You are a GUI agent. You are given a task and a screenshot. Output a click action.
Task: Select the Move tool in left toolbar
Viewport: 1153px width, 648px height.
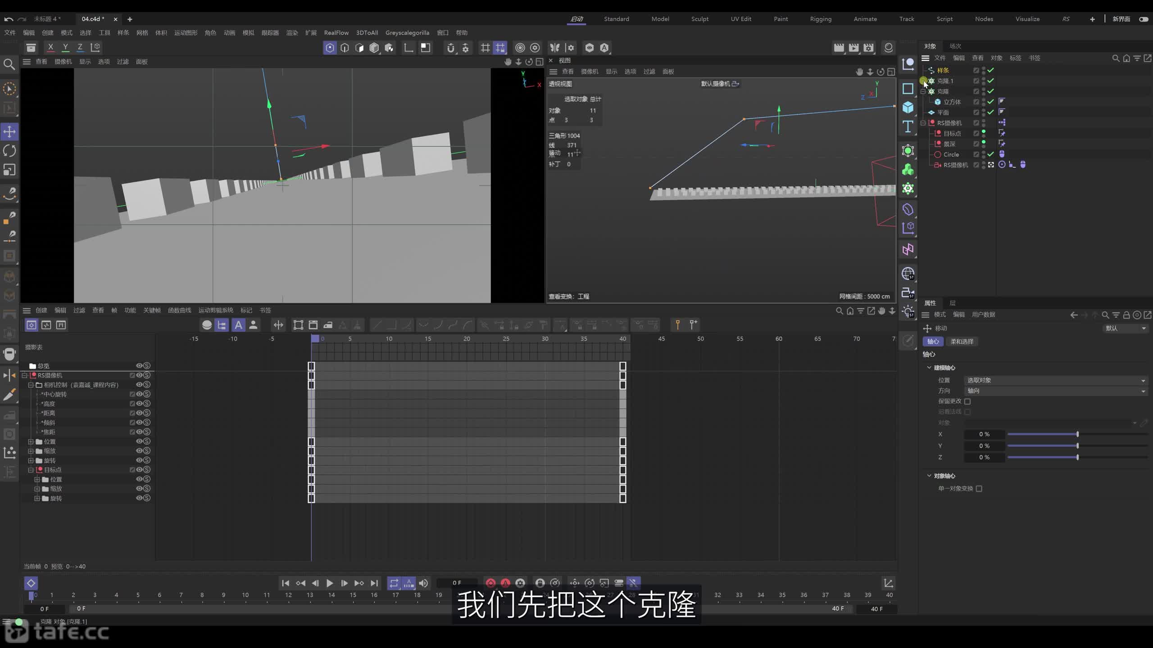pos(9,132)
